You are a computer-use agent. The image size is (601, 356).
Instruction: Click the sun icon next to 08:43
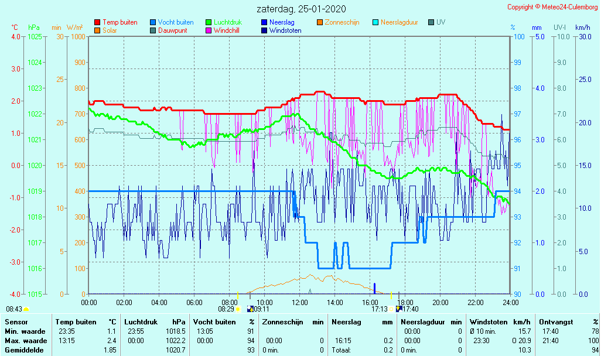coord(26,309)
